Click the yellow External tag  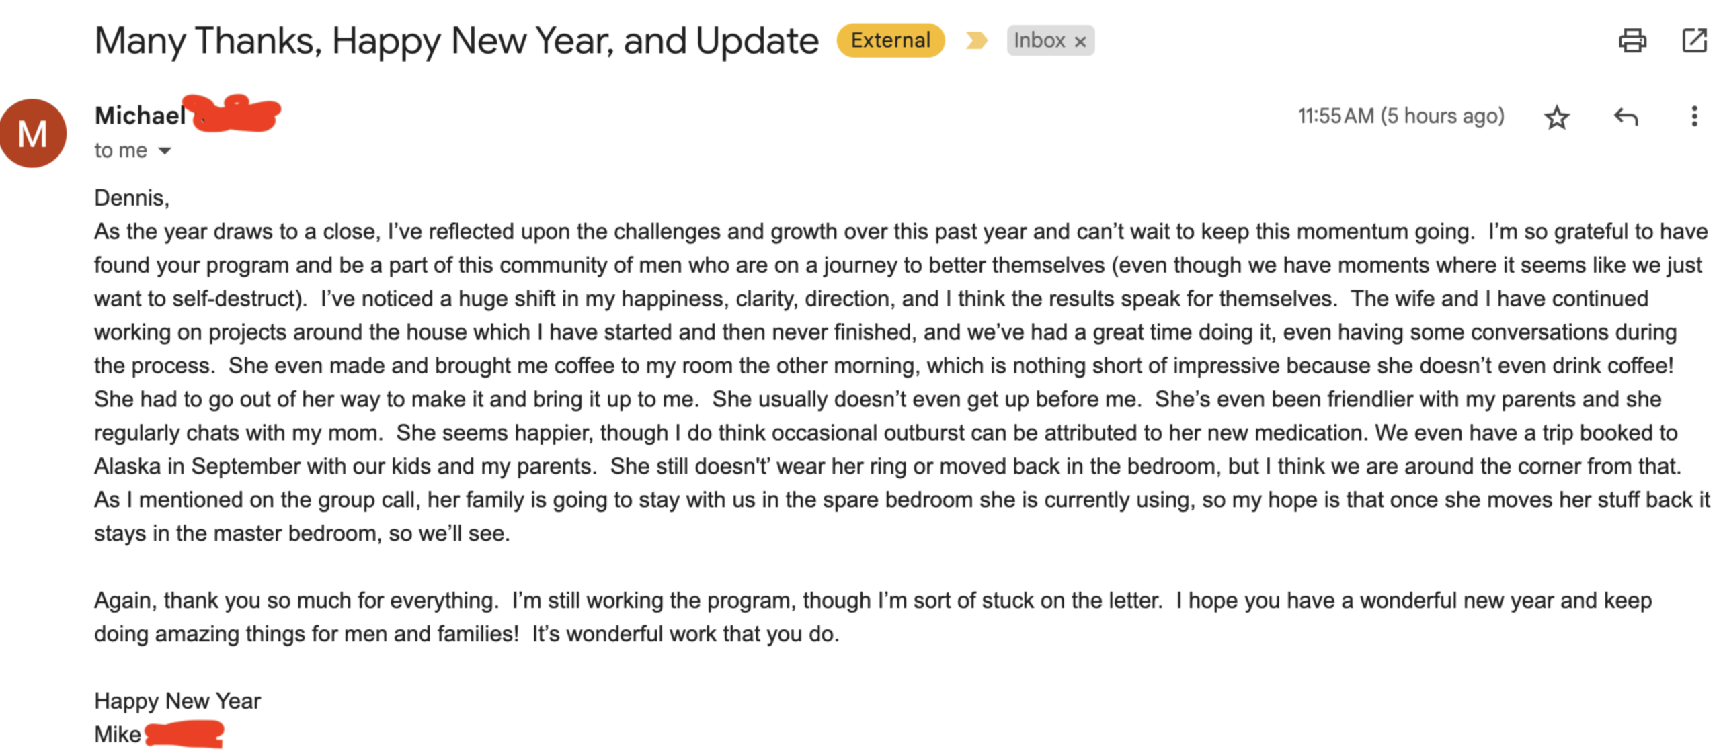[x=890, y=40]
